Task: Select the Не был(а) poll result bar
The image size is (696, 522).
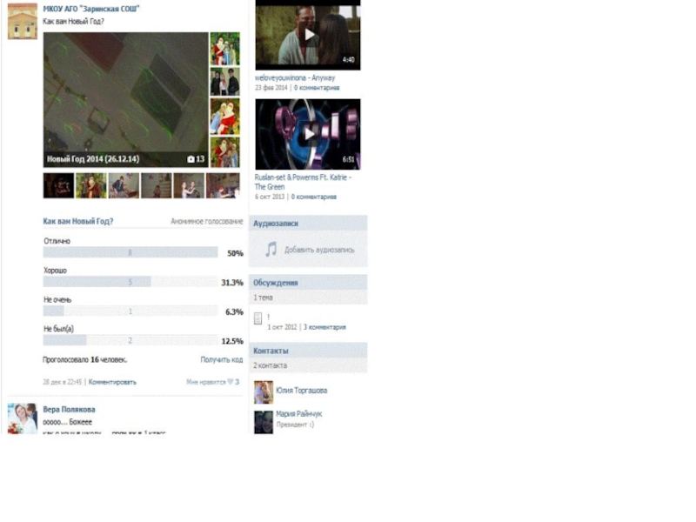Action: (x=130, y=340)
